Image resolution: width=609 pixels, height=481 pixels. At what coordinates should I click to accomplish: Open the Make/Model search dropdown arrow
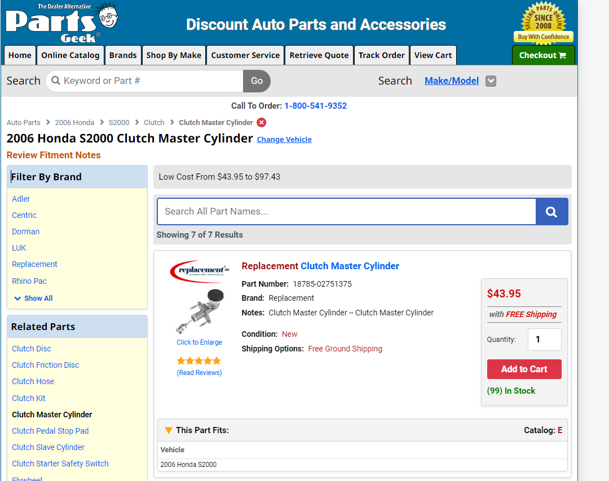coord(491,81)
